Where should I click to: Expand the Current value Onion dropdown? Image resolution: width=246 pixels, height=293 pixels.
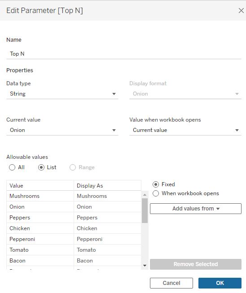tap(62, 130)
